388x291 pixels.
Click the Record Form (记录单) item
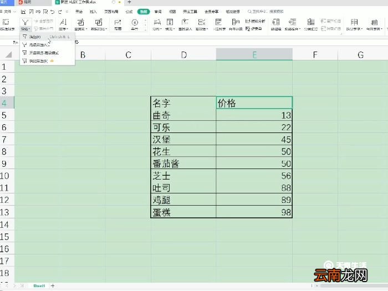253,29
